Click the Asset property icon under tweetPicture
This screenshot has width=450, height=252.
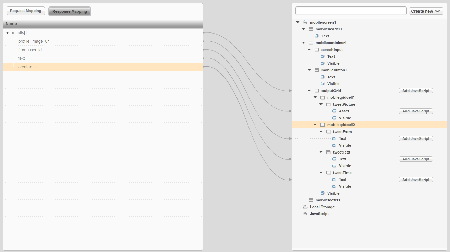(x=334, y=111)
